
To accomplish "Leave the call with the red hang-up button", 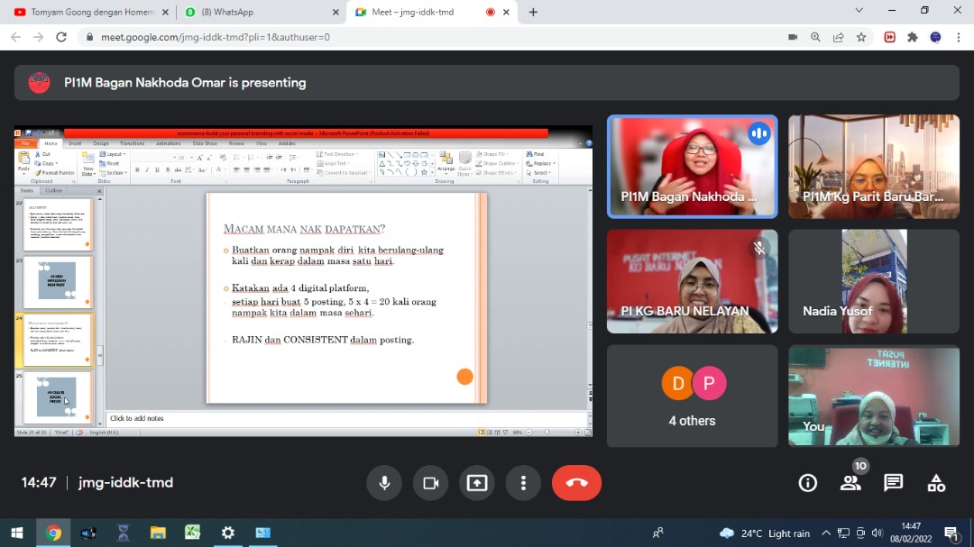I will [576, 483].
